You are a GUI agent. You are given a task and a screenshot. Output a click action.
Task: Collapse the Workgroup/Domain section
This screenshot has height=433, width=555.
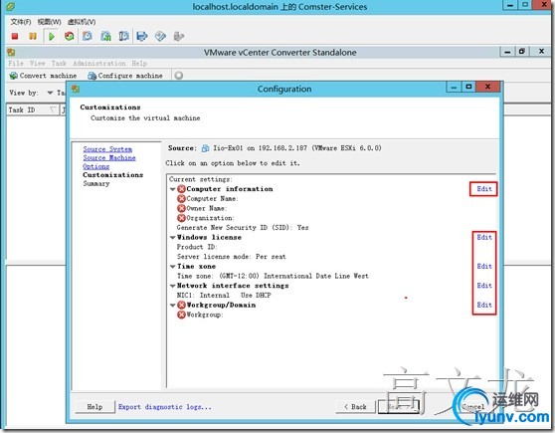173,305
